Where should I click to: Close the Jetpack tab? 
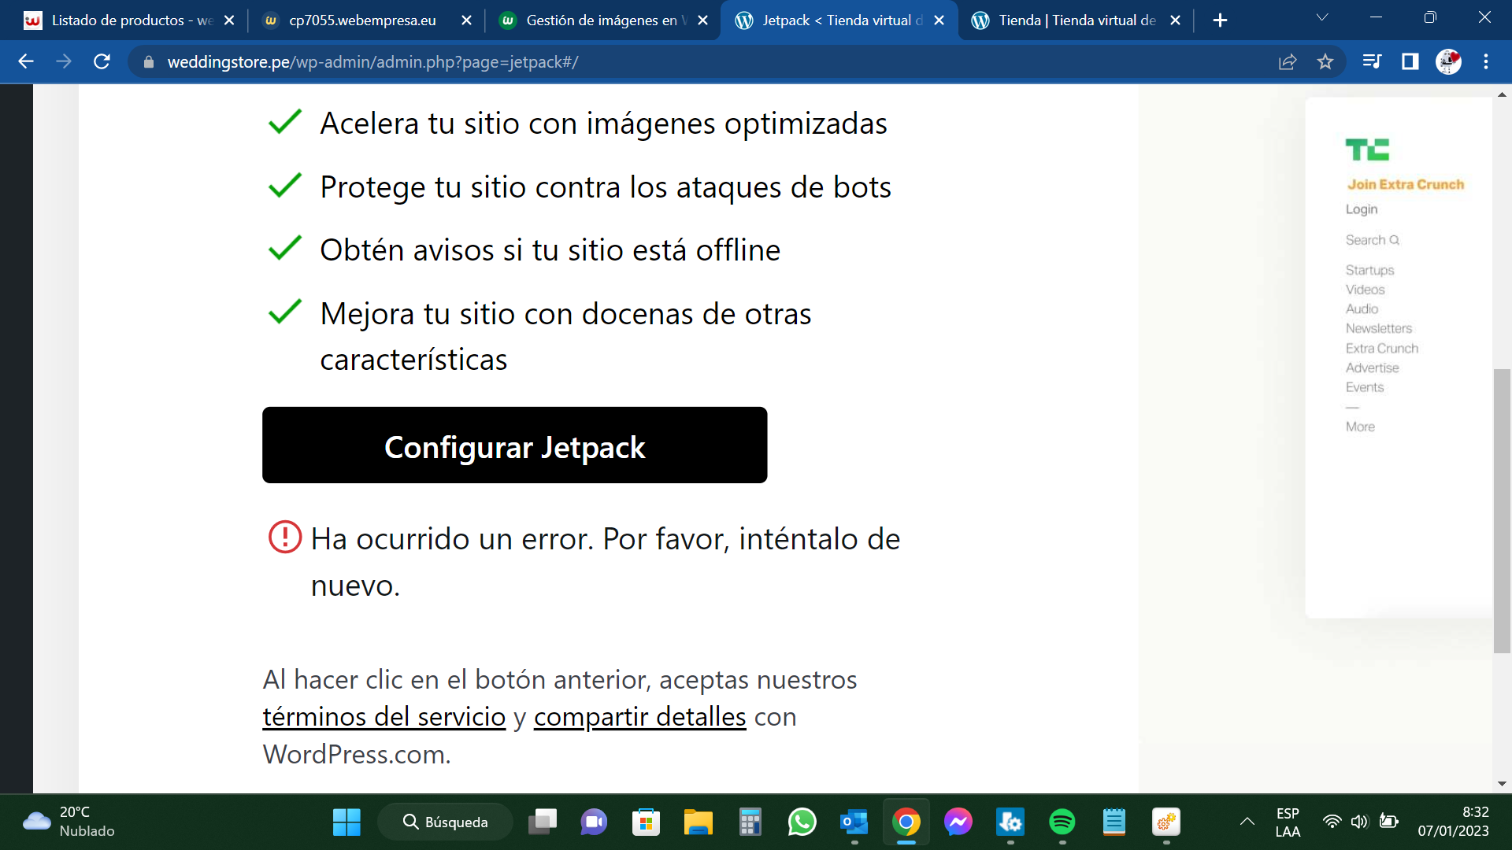point(939,20)
